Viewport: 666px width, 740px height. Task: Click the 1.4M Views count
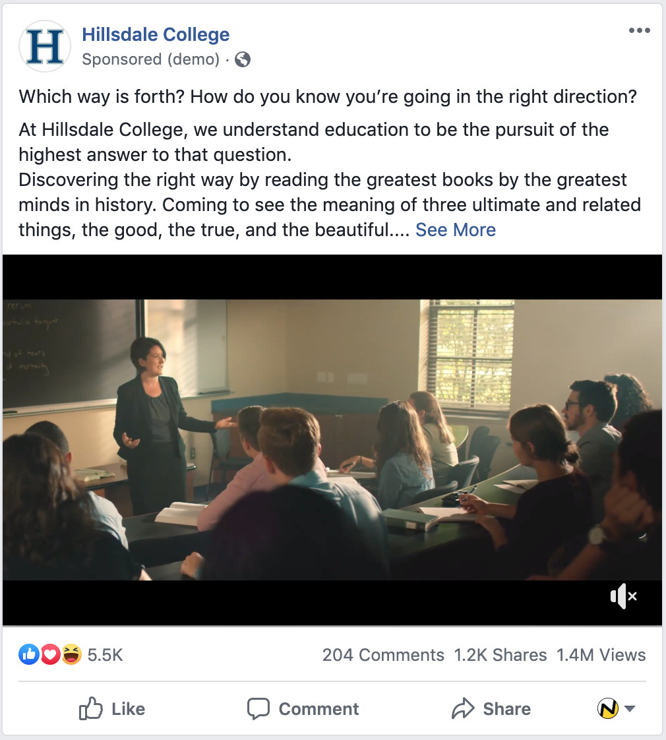601,655
